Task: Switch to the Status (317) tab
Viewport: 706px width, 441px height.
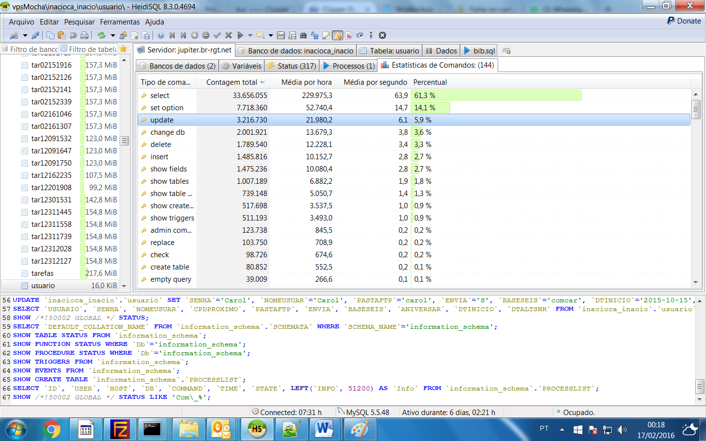Action: click(x=292, y=66)
